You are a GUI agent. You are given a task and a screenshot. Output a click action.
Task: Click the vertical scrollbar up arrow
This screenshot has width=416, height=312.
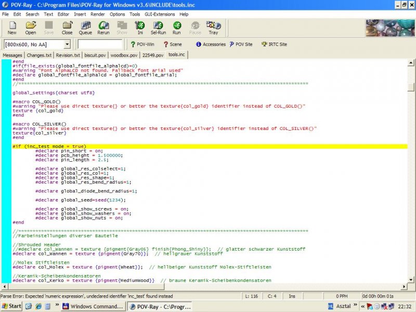pos(411,63)
